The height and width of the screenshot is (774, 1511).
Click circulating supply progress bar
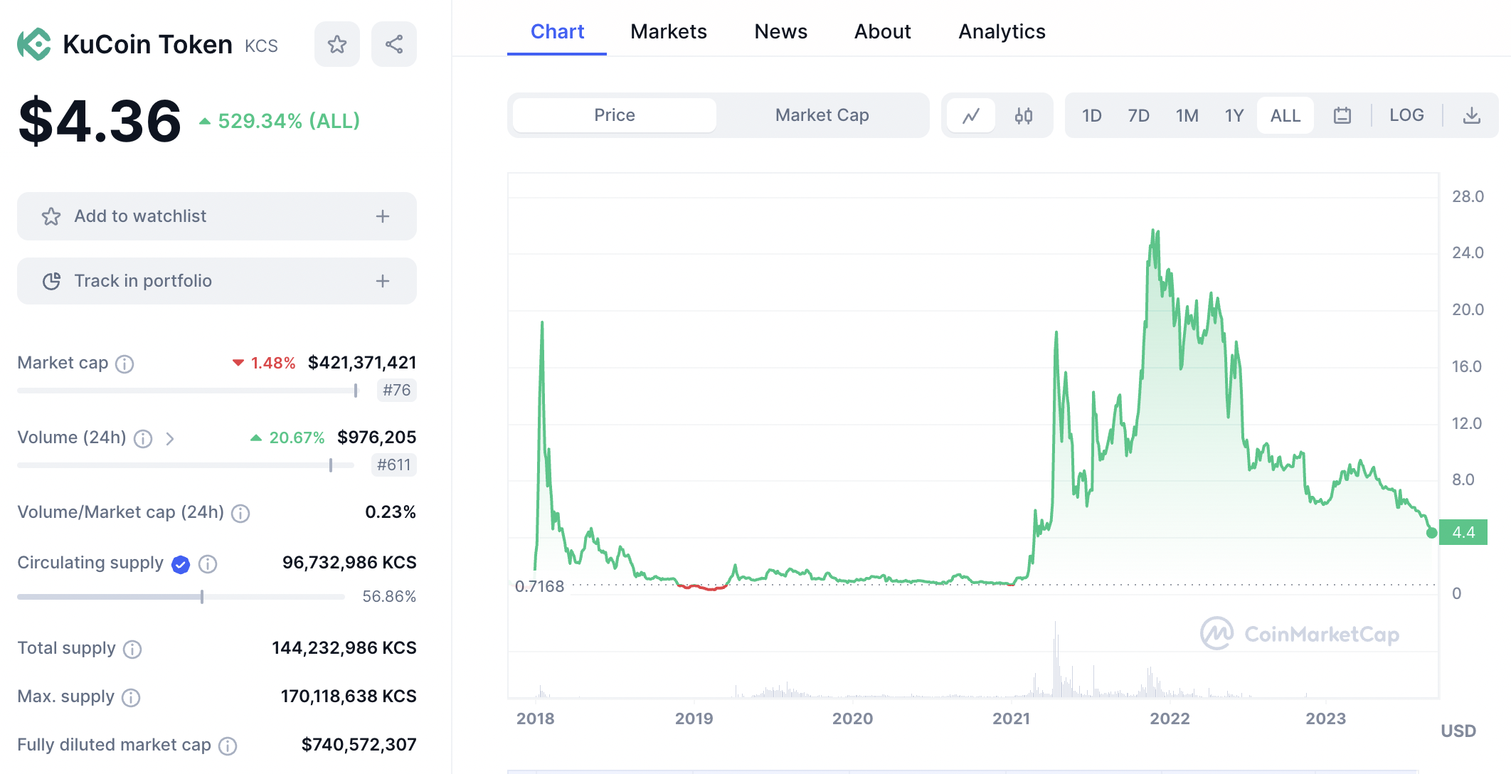[181, 596]
